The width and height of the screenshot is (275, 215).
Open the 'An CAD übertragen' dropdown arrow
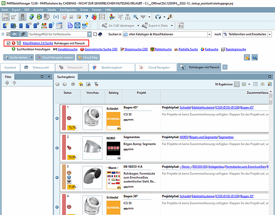click(138, 26)
